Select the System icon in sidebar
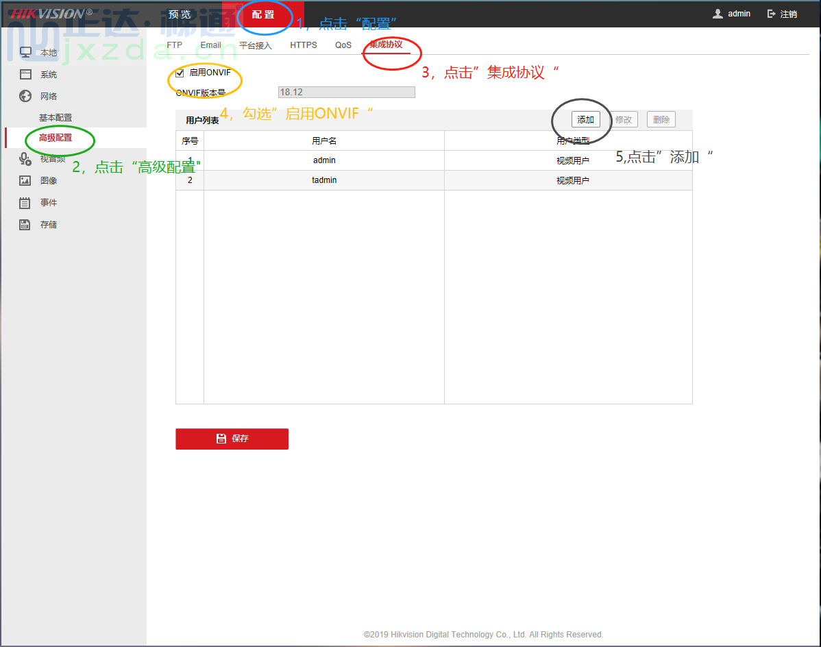 tap(25, 75)
